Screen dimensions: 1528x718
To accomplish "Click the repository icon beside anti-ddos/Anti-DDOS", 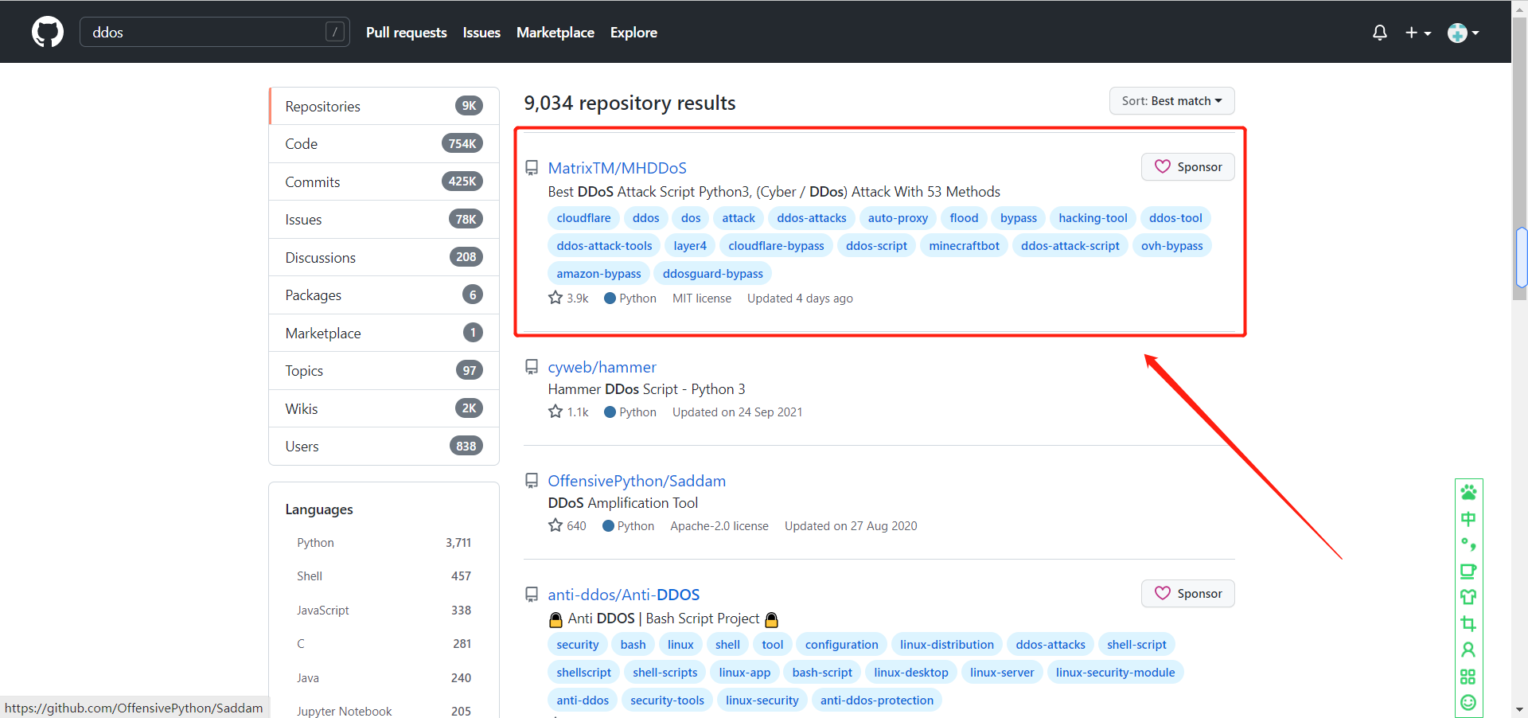I will pos(532,595).
